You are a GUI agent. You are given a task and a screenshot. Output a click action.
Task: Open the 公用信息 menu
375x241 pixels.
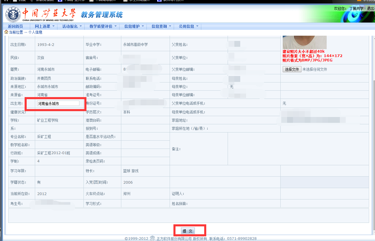tap(189, 26)
